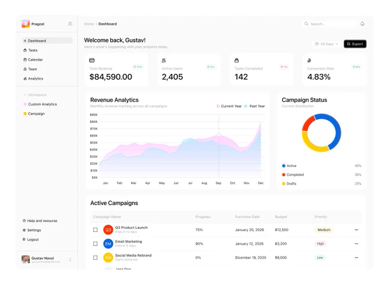
Task: Sort by Progress column header
Action: click(203, 217)
